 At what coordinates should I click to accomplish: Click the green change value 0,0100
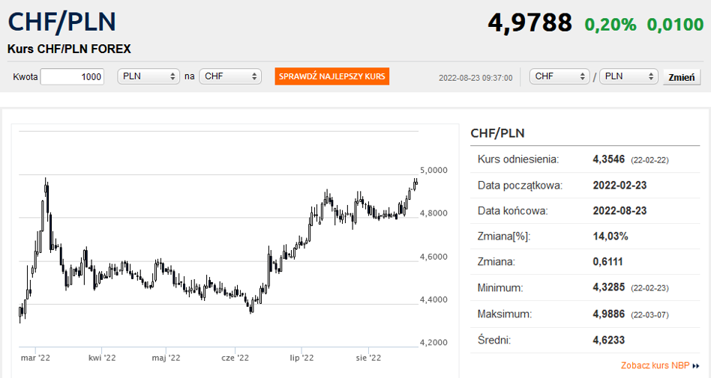click(675, 25)
